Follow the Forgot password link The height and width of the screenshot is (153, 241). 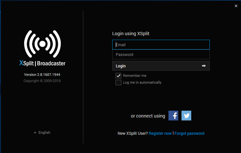click(189, 133)
